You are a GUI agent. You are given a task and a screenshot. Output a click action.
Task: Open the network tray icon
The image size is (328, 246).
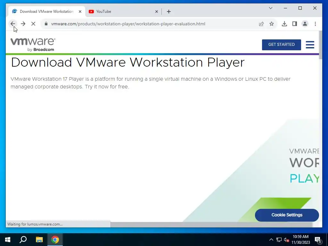tap(279, 240)
